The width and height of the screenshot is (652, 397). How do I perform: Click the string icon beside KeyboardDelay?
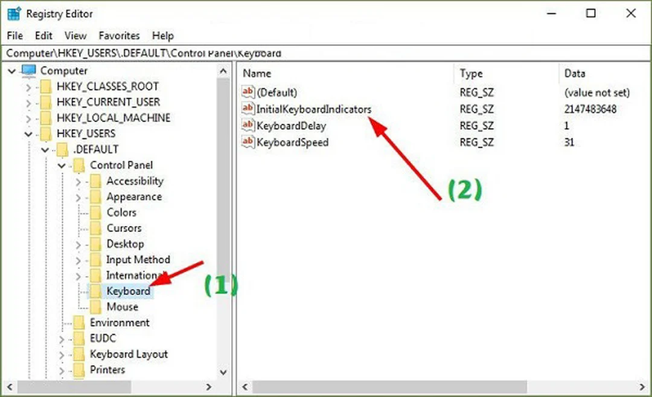(248, 125)
